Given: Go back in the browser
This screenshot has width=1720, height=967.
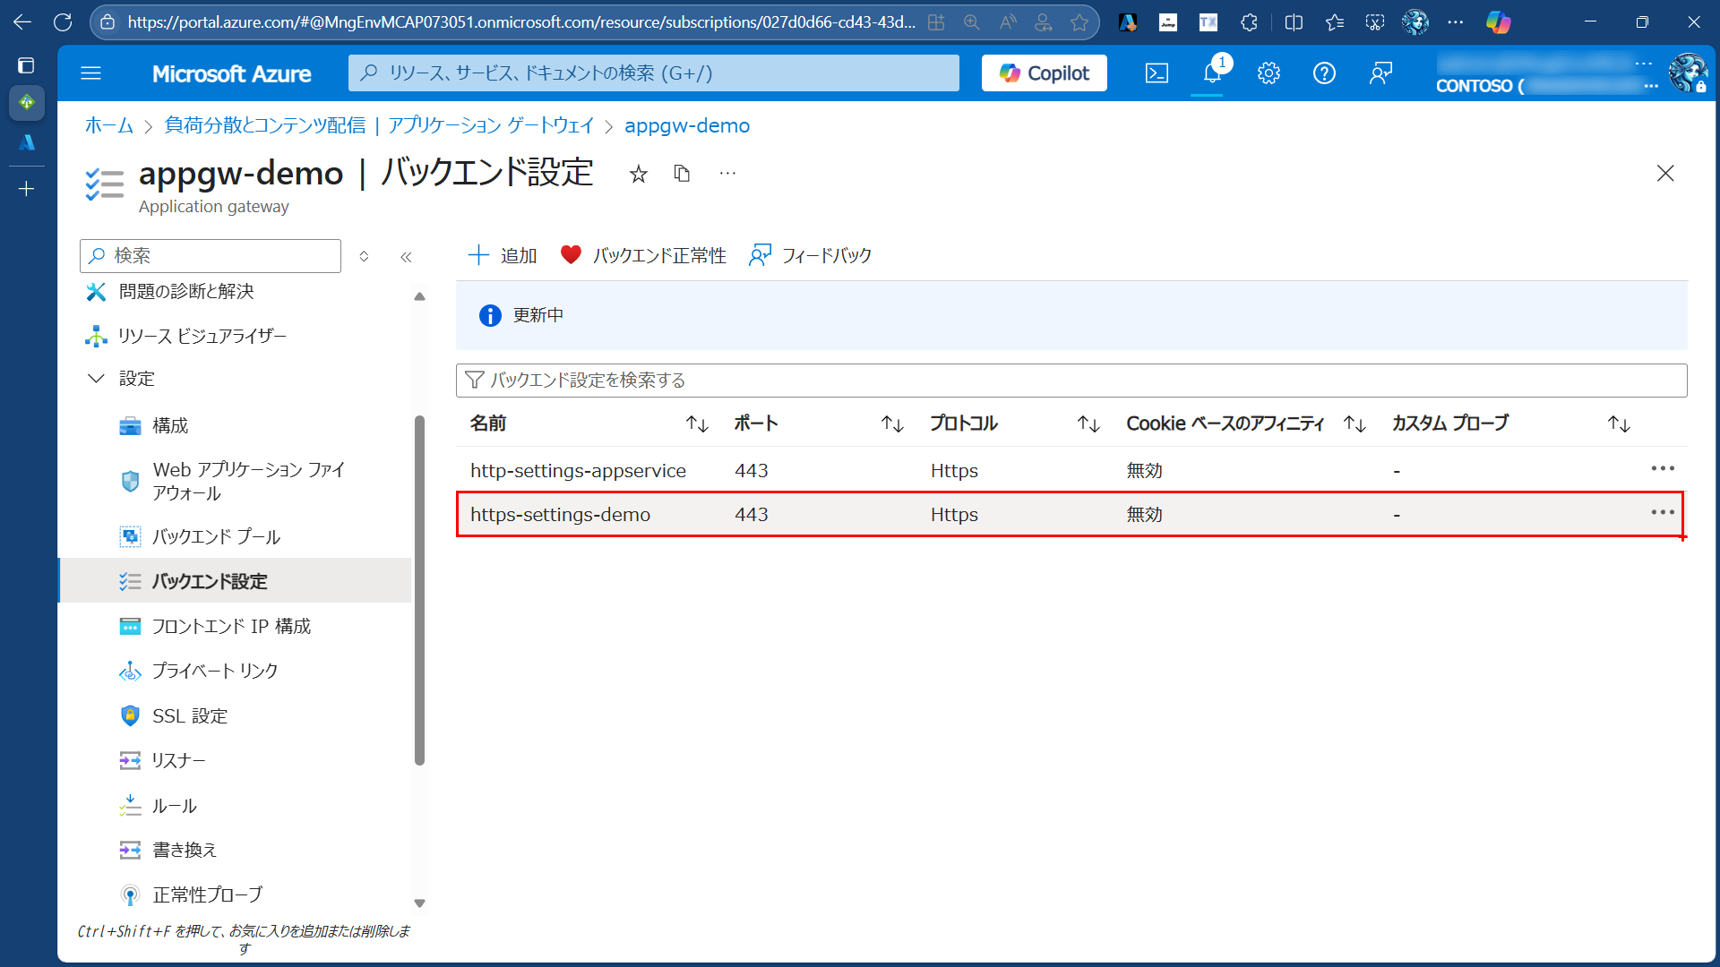Looking at the screenshot, I should pyautogui.click(x=22, y=22).
